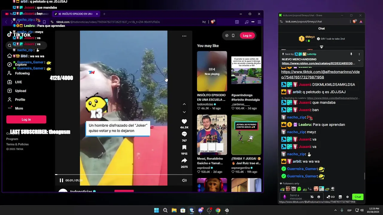
Task: Open the #guarrindonga Fortnite video thumbnail
Action: [x=246, y=71]
